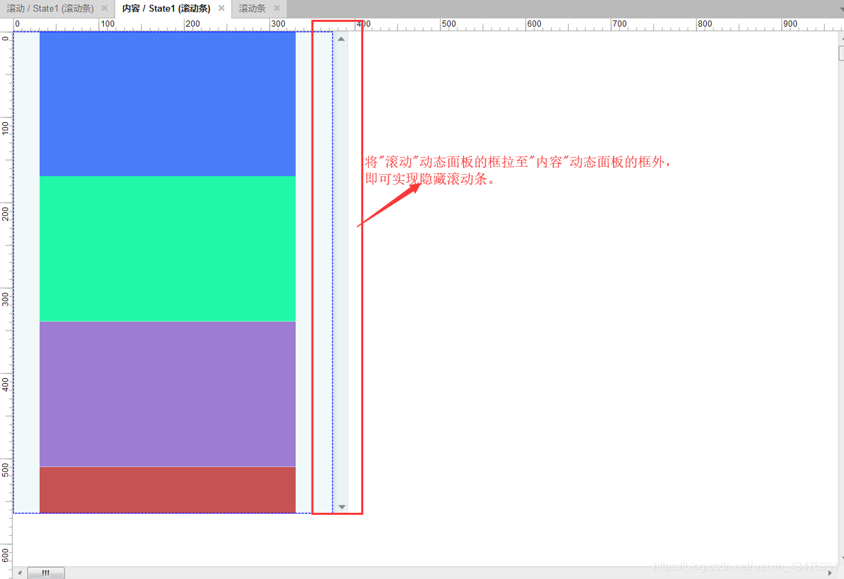This screenshot has height=579, width=844.
Task: Click the text line 即可实现隐藏滚动条。
Action: 430,180
